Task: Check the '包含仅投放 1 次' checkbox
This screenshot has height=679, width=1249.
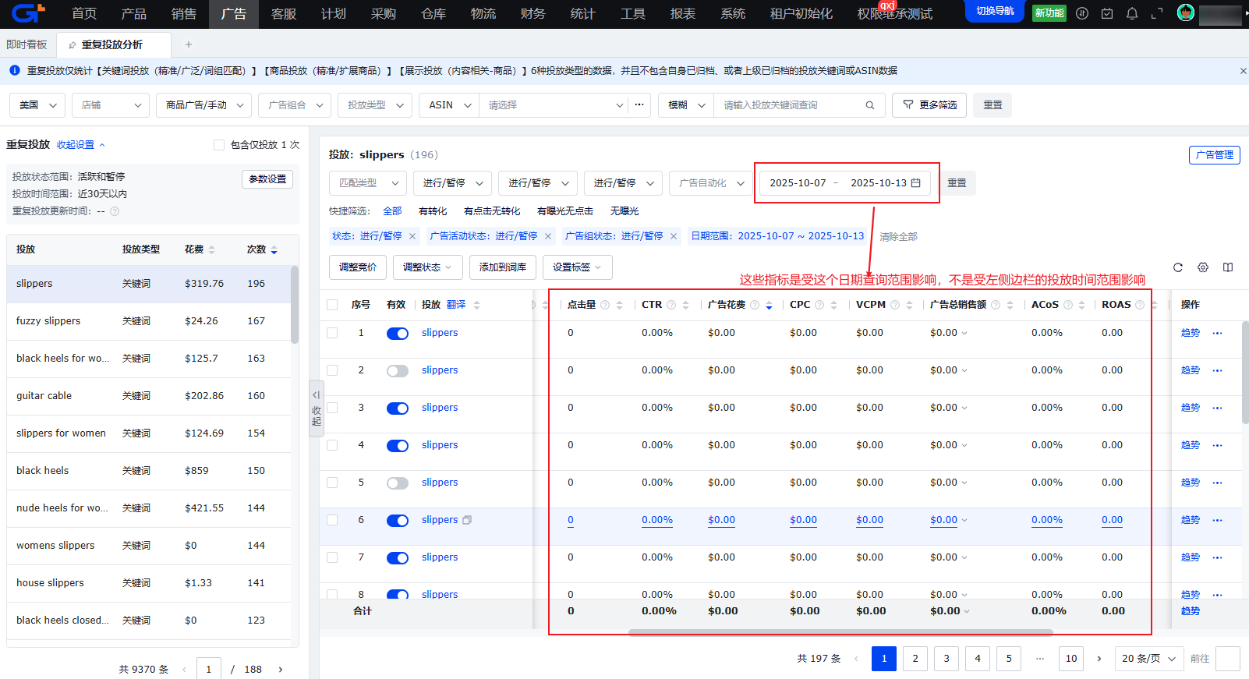Action: click(x=219, y=145)
